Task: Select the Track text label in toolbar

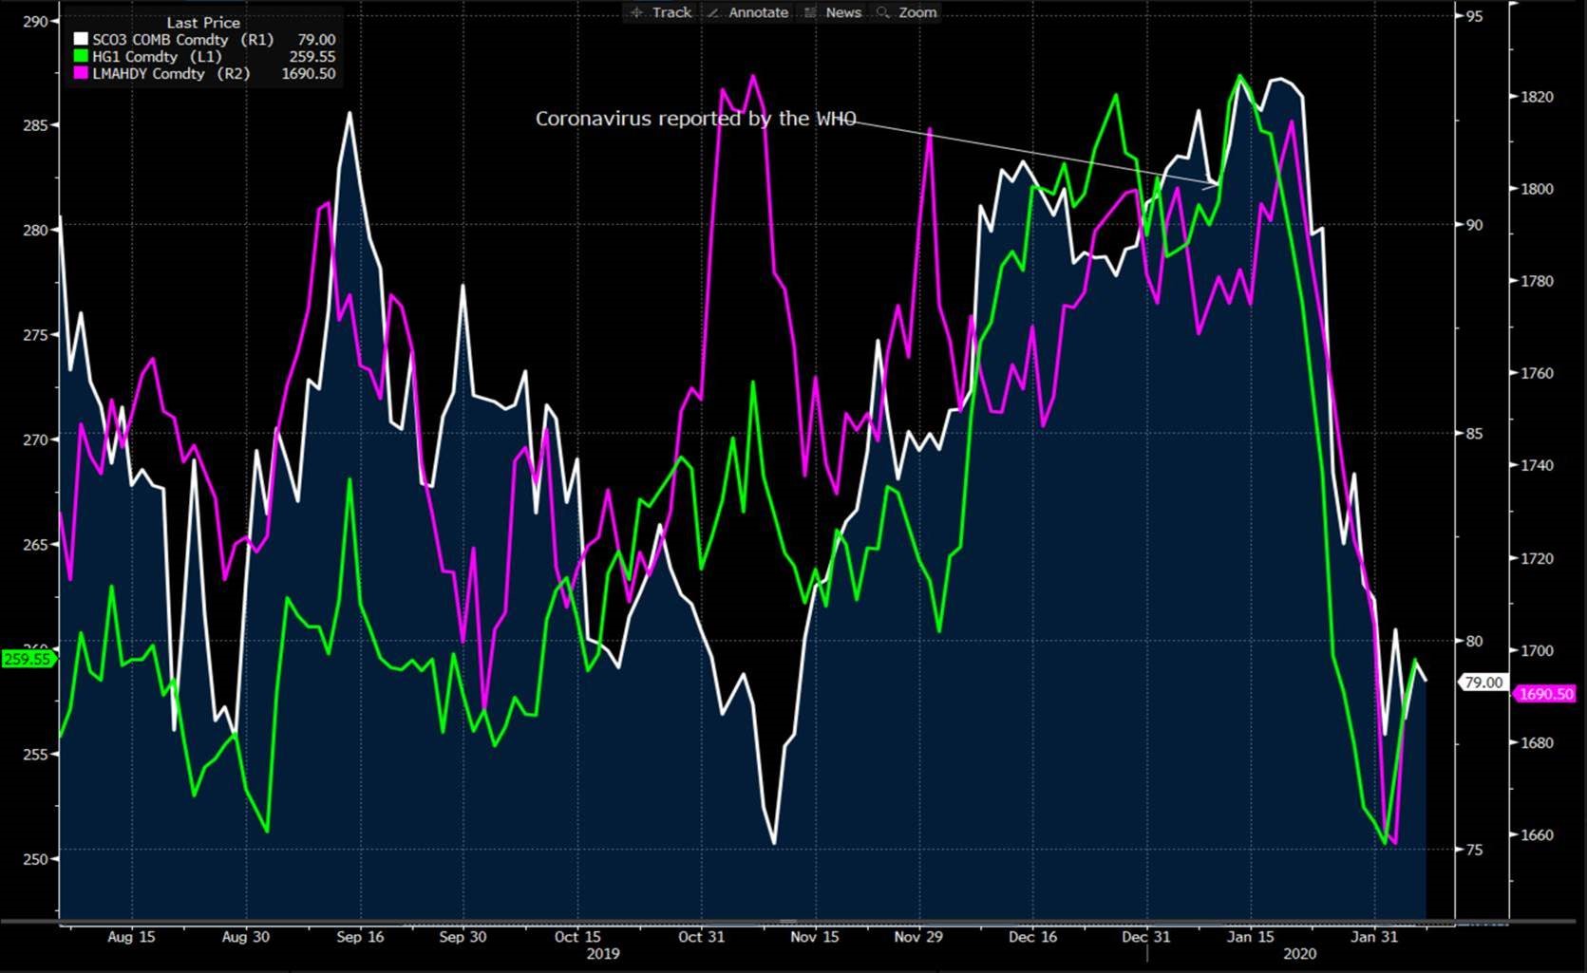Action: (x=671, y=12)
